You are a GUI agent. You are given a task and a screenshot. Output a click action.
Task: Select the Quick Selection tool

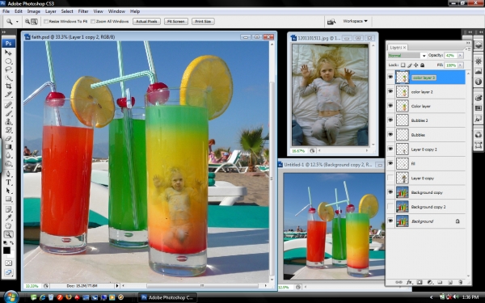(x=8, y=78)
